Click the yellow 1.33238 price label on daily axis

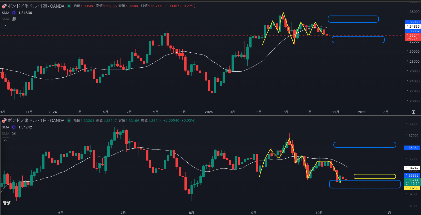(x=412, y=188)
